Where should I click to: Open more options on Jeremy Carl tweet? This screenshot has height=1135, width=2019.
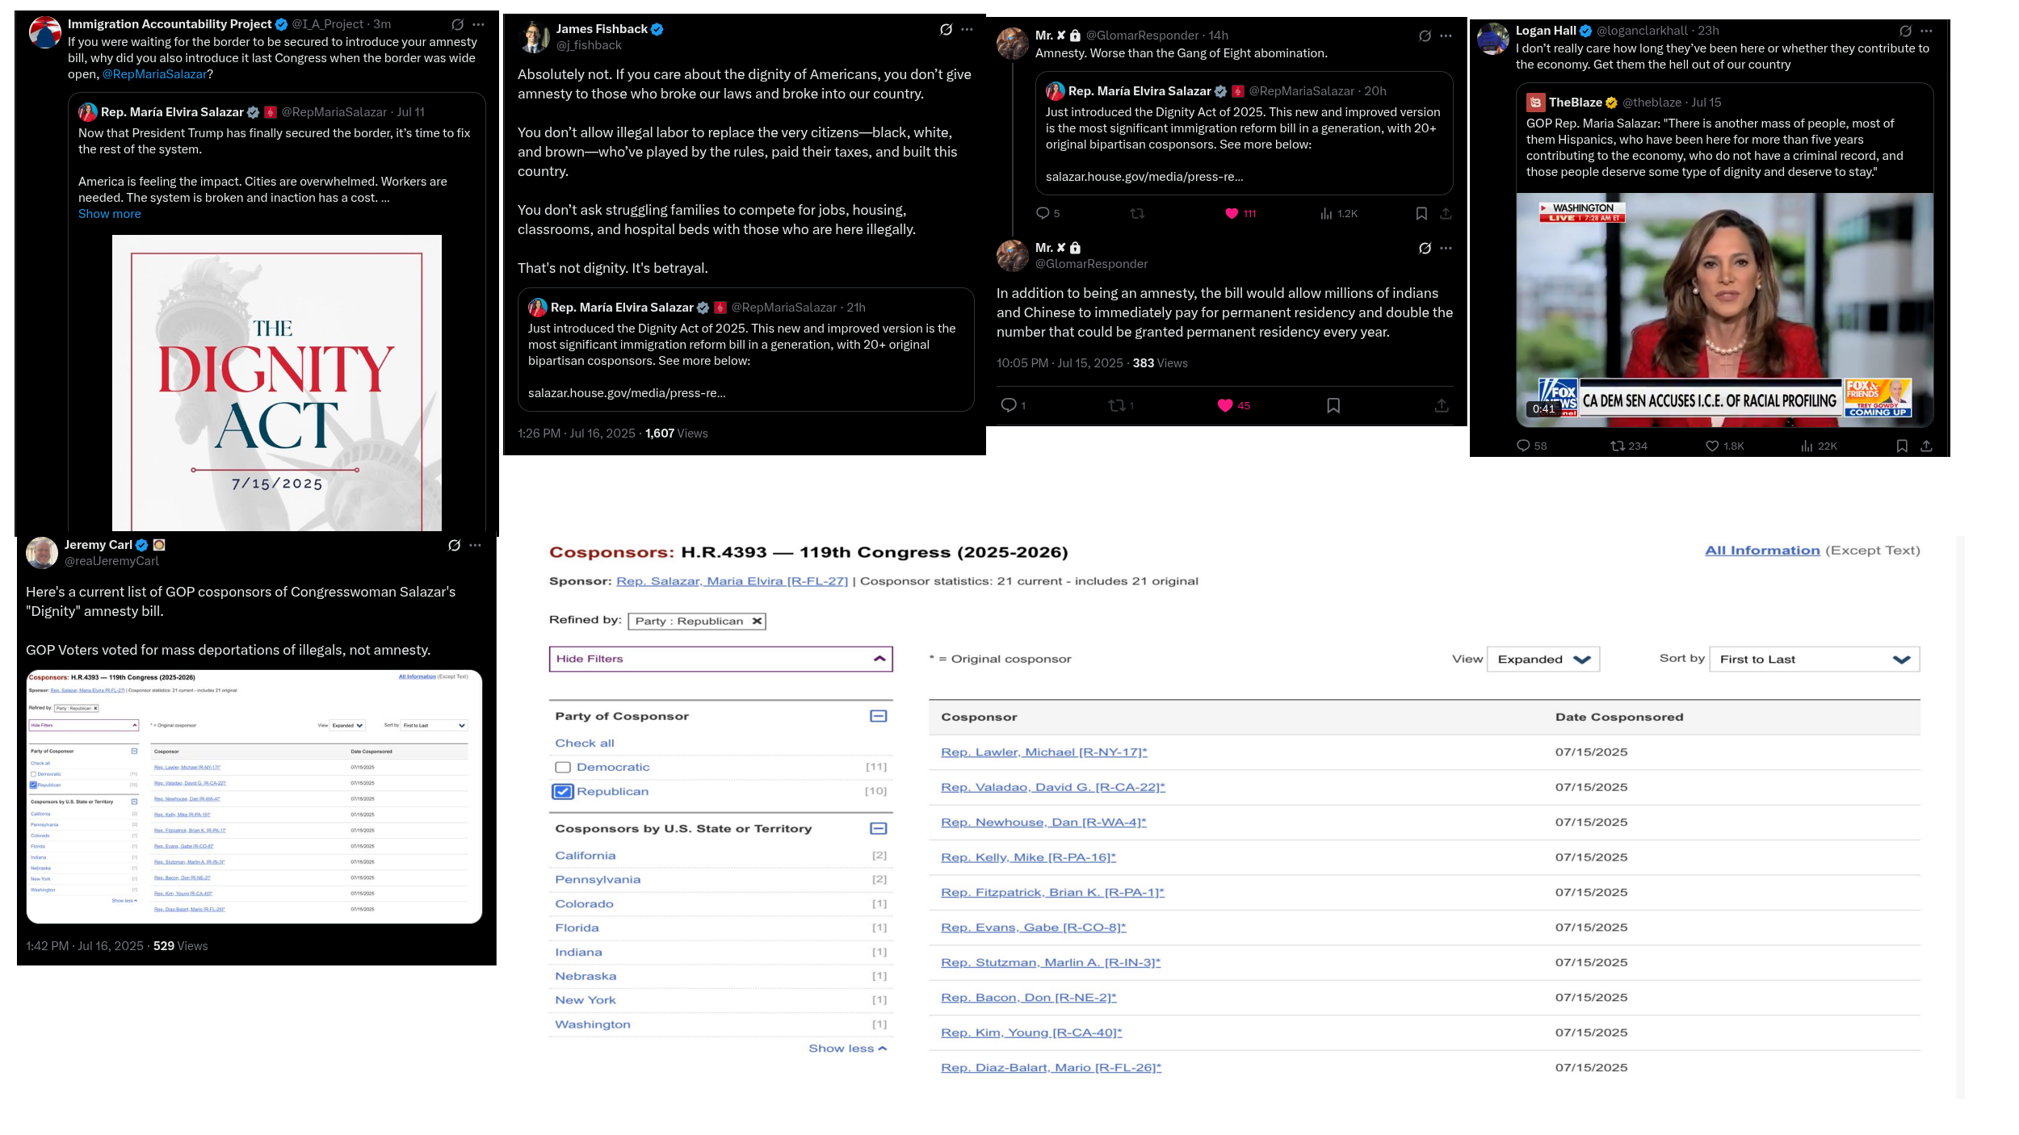click(x=476, y=546)
